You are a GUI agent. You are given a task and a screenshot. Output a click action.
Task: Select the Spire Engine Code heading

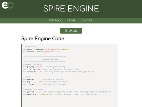[x=43, y=39]
